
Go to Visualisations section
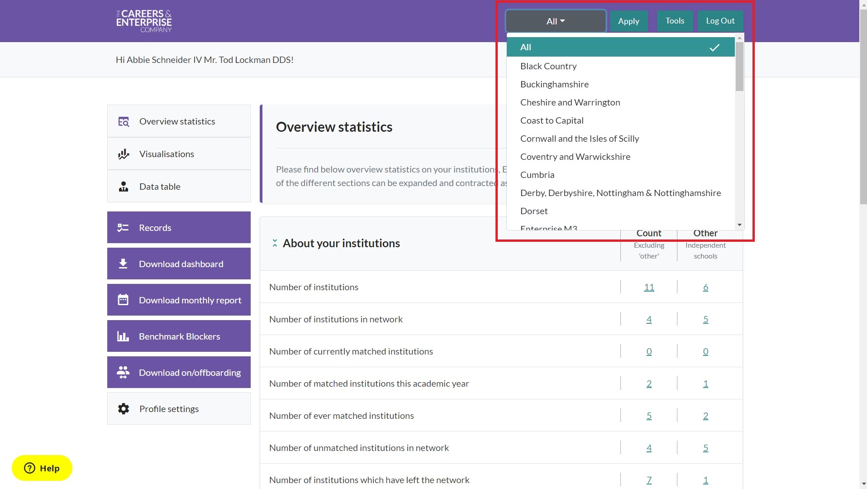[179, 154]
